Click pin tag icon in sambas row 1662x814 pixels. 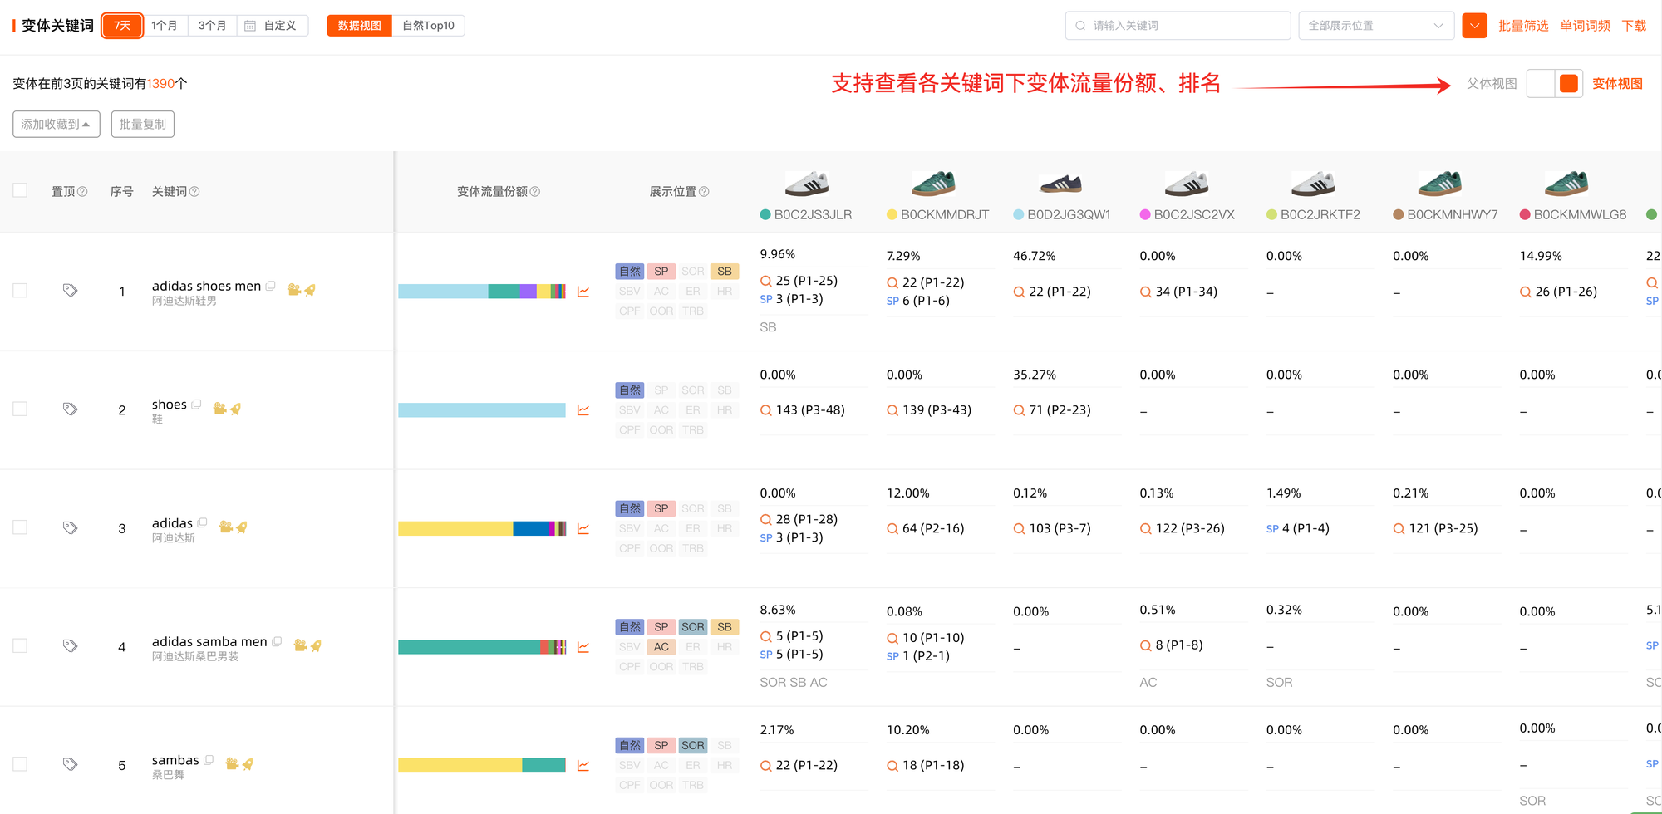pos(71,764)
